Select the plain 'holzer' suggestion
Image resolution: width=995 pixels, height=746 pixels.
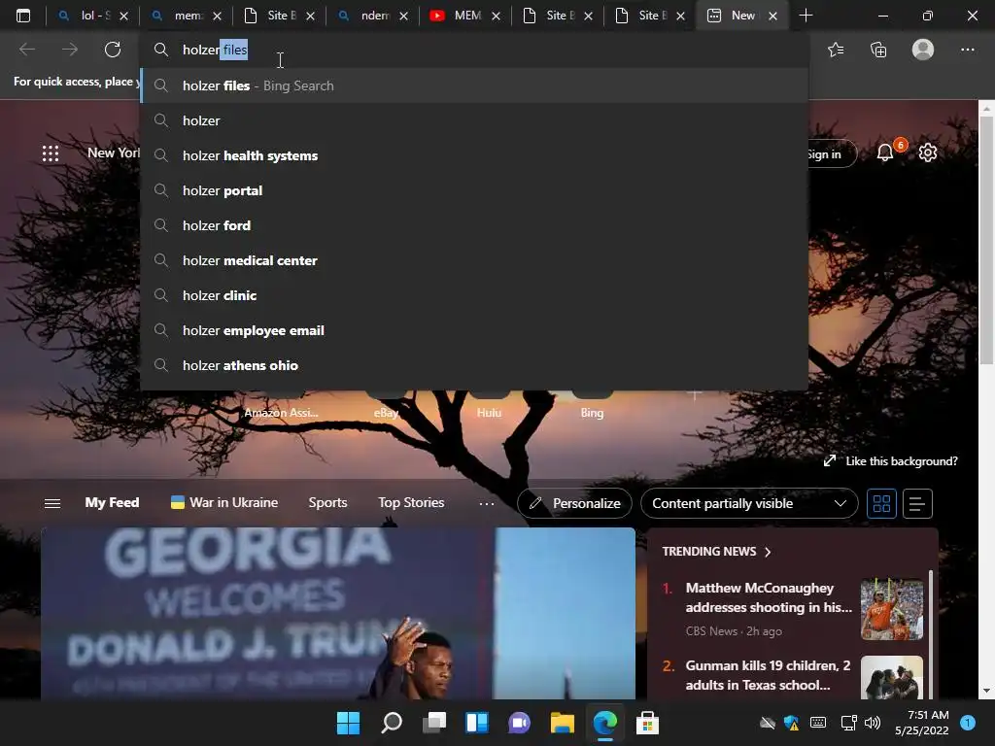[474, 120]
